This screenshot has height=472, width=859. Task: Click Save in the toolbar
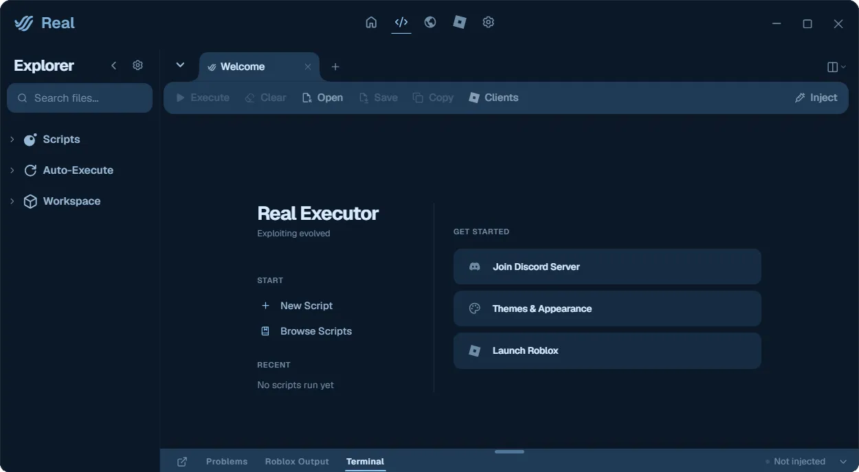tap(378, 98)
